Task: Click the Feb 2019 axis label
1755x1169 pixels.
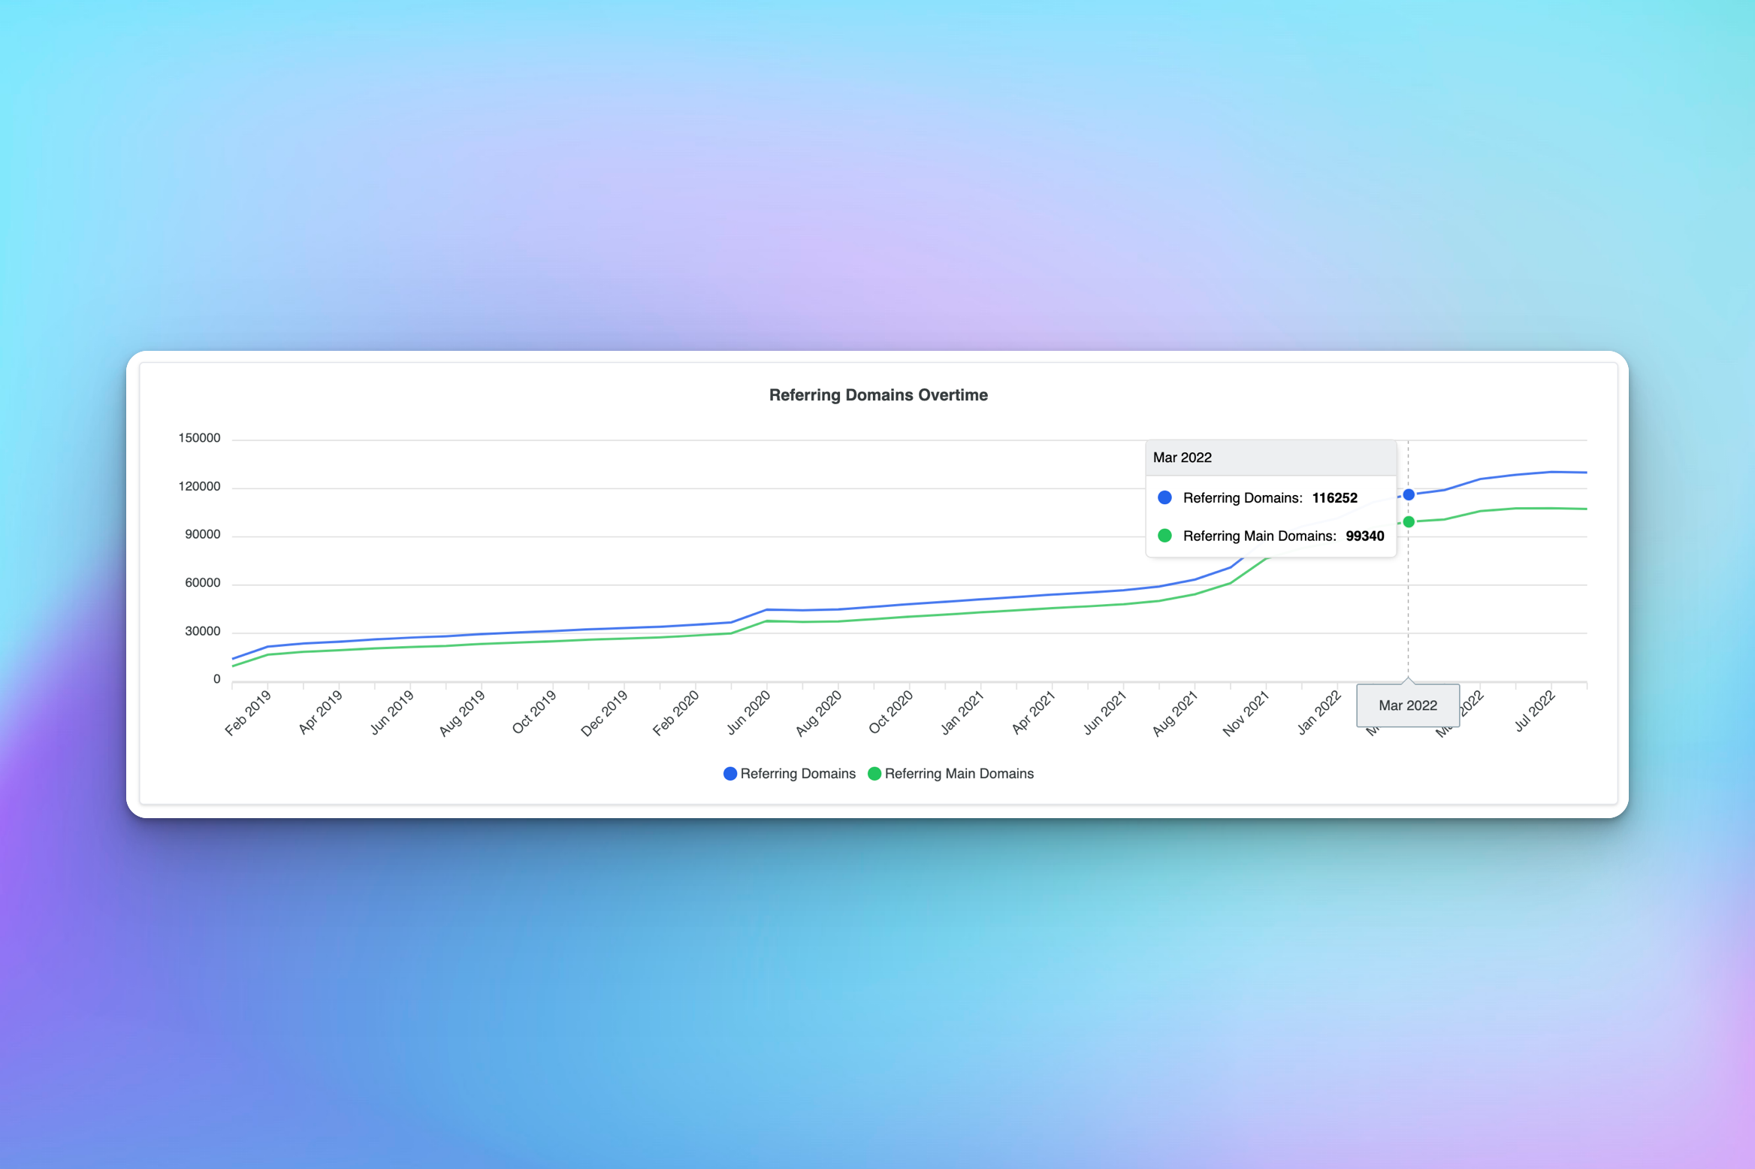Action: tap(249, 712)
